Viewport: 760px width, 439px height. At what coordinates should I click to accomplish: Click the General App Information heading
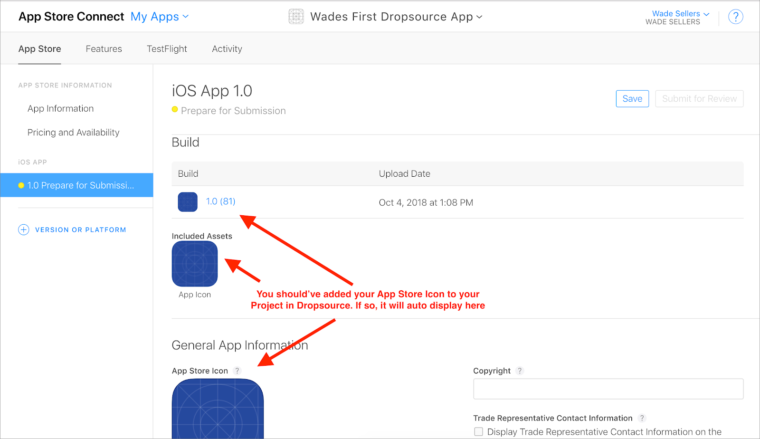pos(240,345)
